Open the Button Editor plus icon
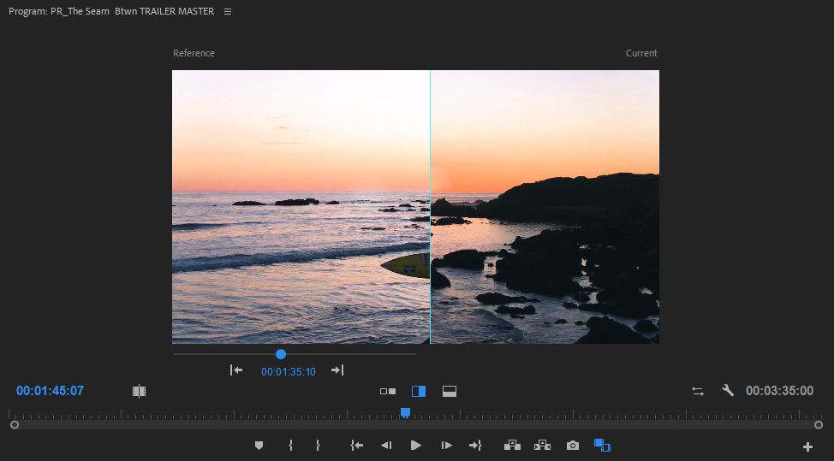The image size is (834, 461). [x=807, y=446]
